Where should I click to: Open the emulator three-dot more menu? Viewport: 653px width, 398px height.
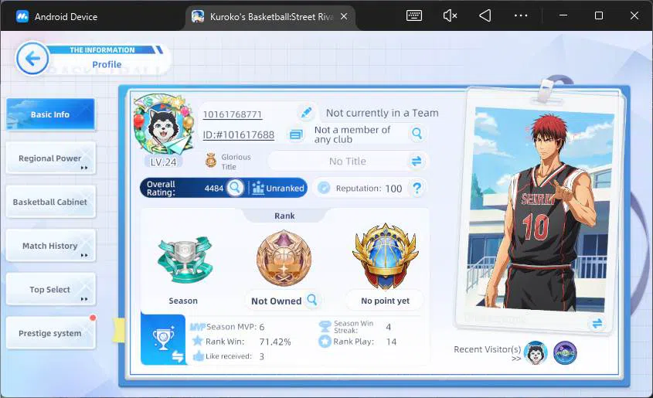coord(521,15)
